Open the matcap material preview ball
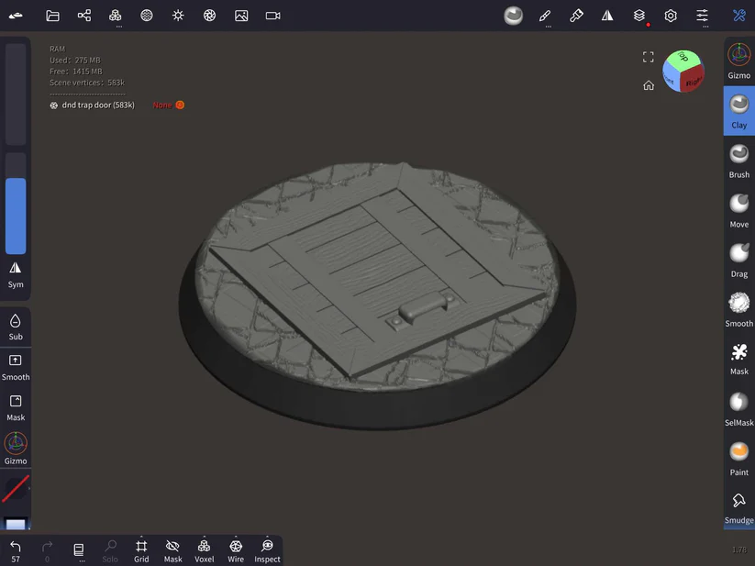755x566 pixels. pos(514,16)
